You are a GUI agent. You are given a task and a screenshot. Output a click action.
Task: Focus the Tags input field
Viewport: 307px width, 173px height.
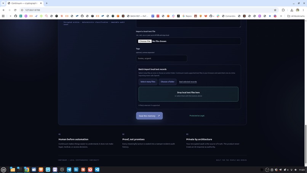pyautogui.click(x=161, y=58)
